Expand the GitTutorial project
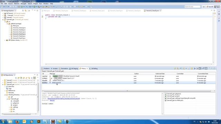This screenshot has width=221, height=124. 3,13
